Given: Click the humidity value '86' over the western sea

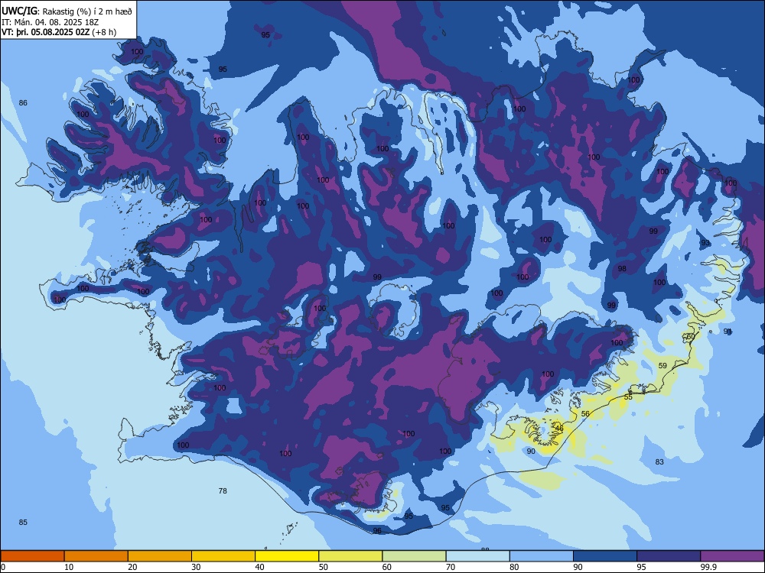Looking at the screenshot, I should click(x=23, y=103).
